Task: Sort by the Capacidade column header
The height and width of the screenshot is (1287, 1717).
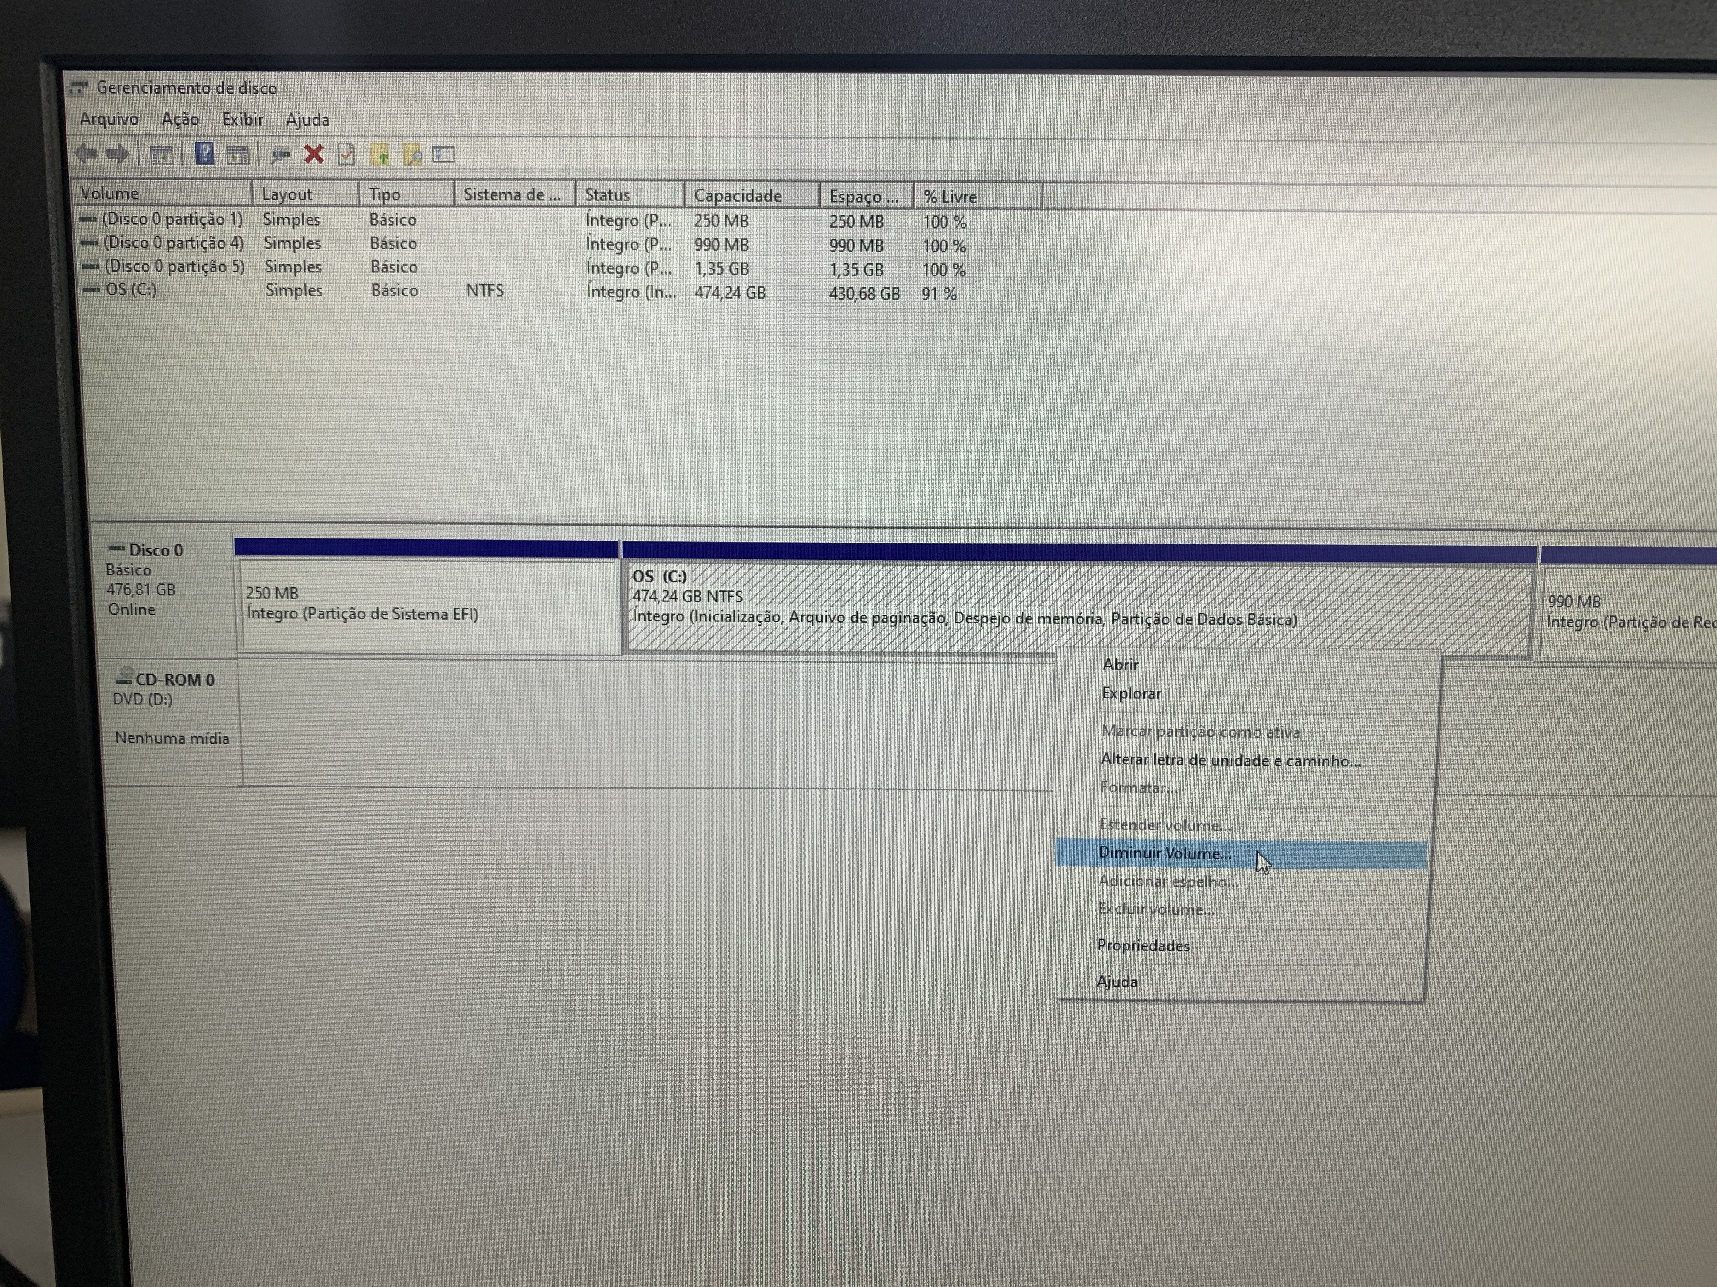Action: (x=738, y=195)
